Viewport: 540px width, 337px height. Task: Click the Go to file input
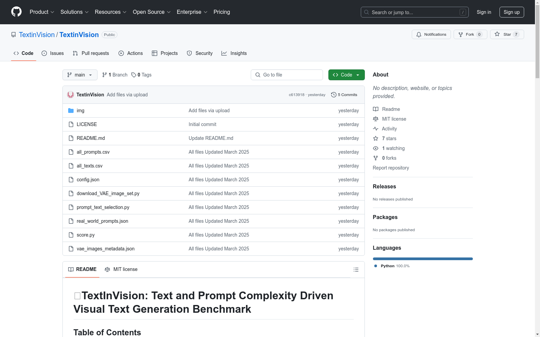coord(287,75)
